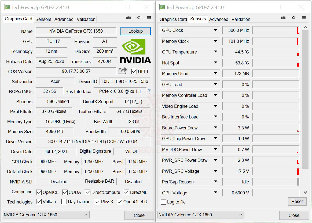312x223 pixels.
Task: Switch to Validation tab in left window
Action: (86, 19)
